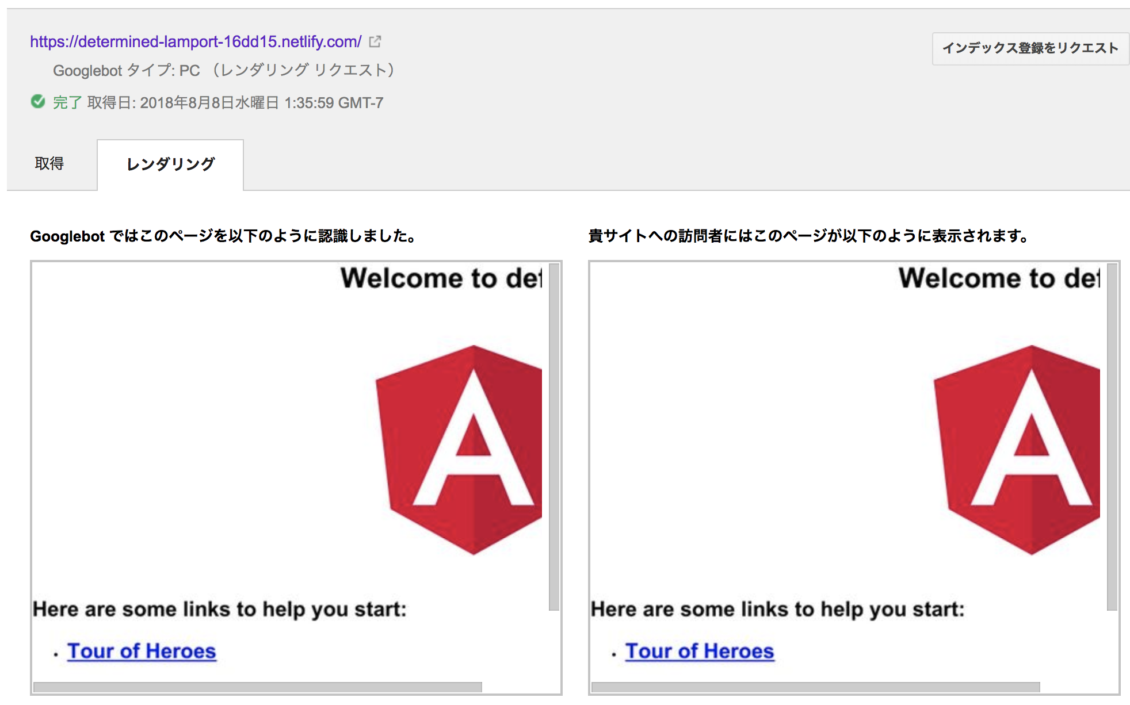1130x705 pixels.
Task: Click links help text in Googlebot preview
Action: (220, 609)
